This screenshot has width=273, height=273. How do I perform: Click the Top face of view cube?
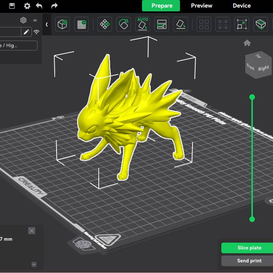[x=258, y=56]
